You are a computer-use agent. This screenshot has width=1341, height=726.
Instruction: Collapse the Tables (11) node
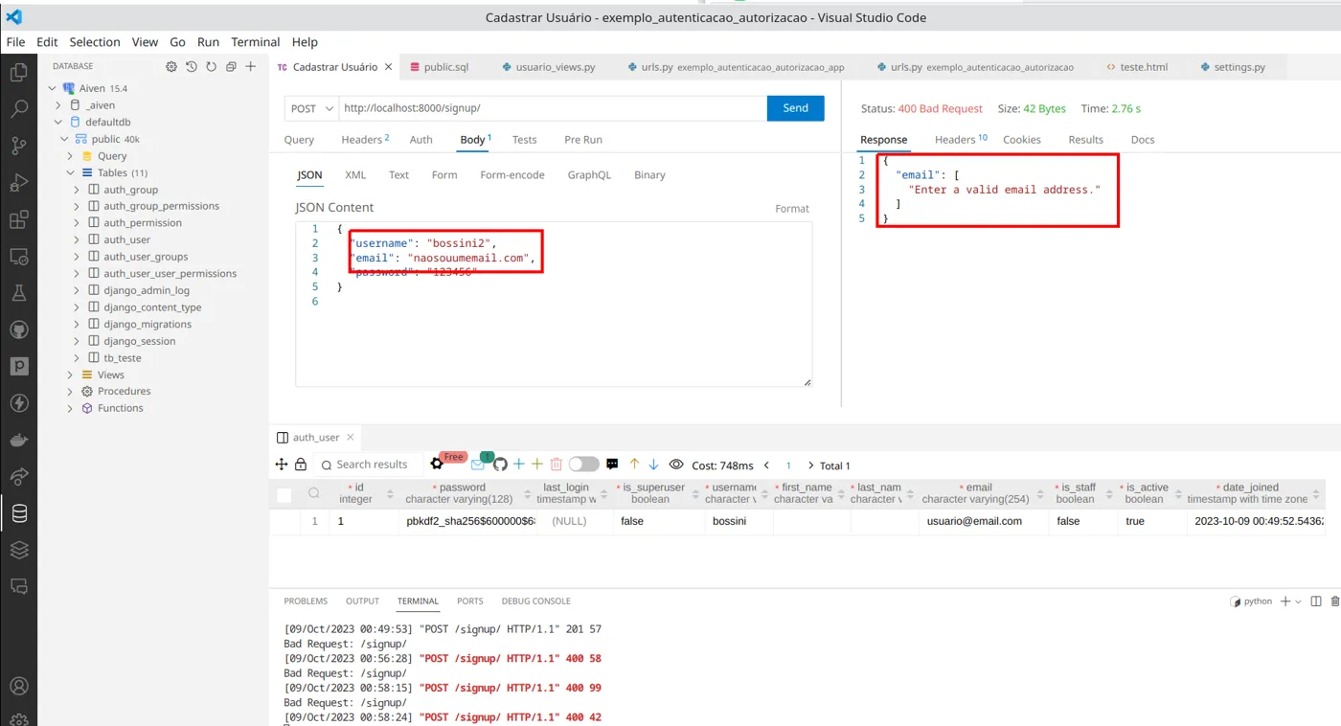[70, 173]
